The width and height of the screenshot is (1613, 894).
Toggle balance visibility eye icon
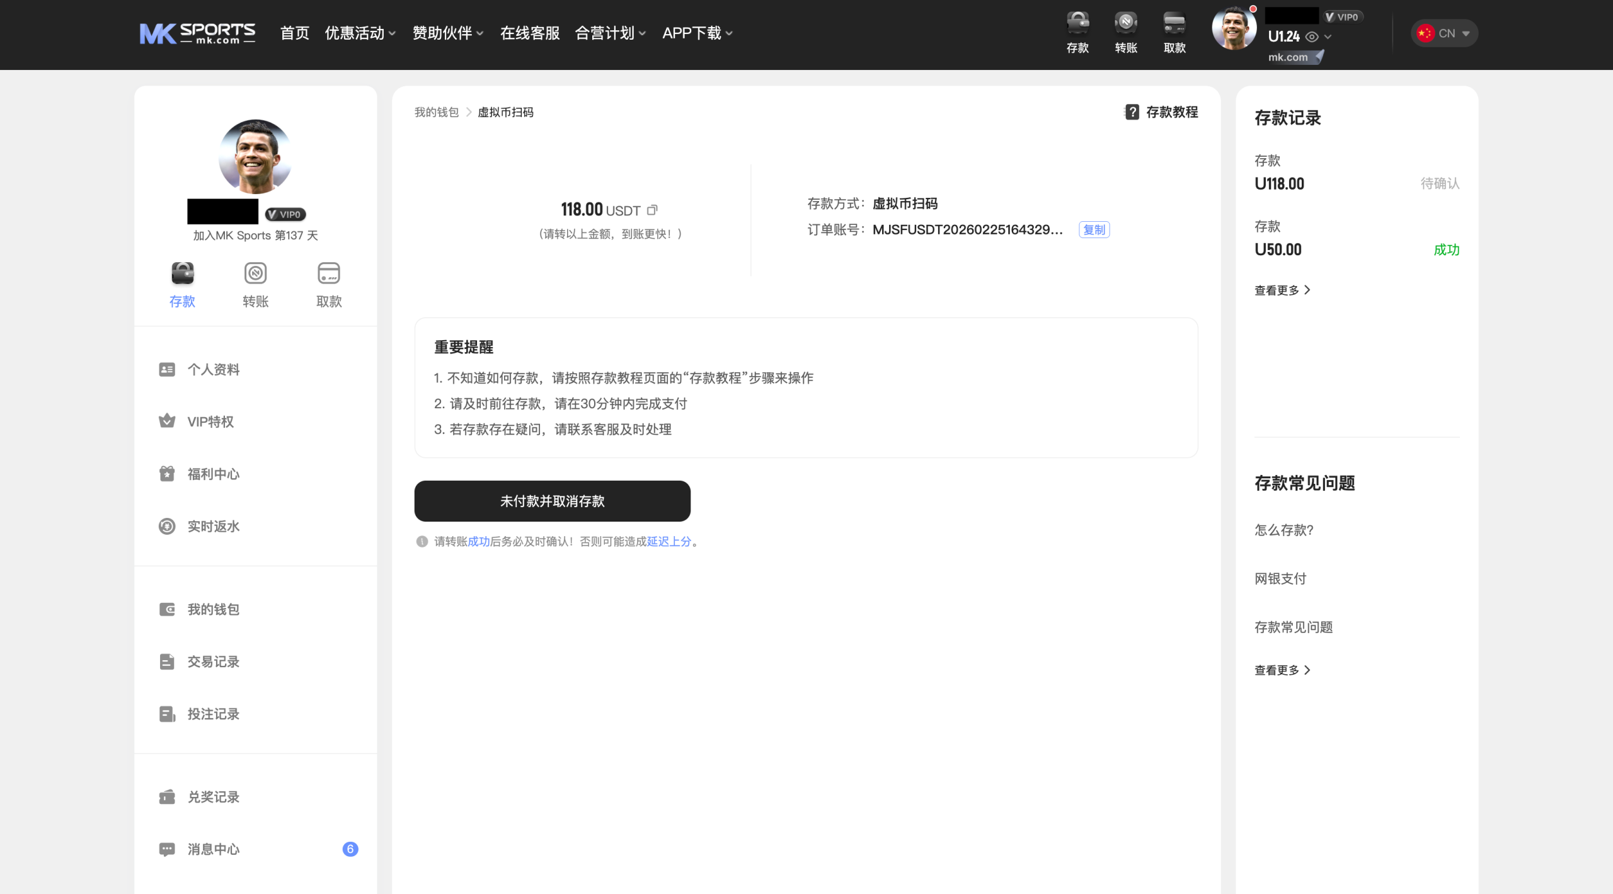click(1312, 37)
